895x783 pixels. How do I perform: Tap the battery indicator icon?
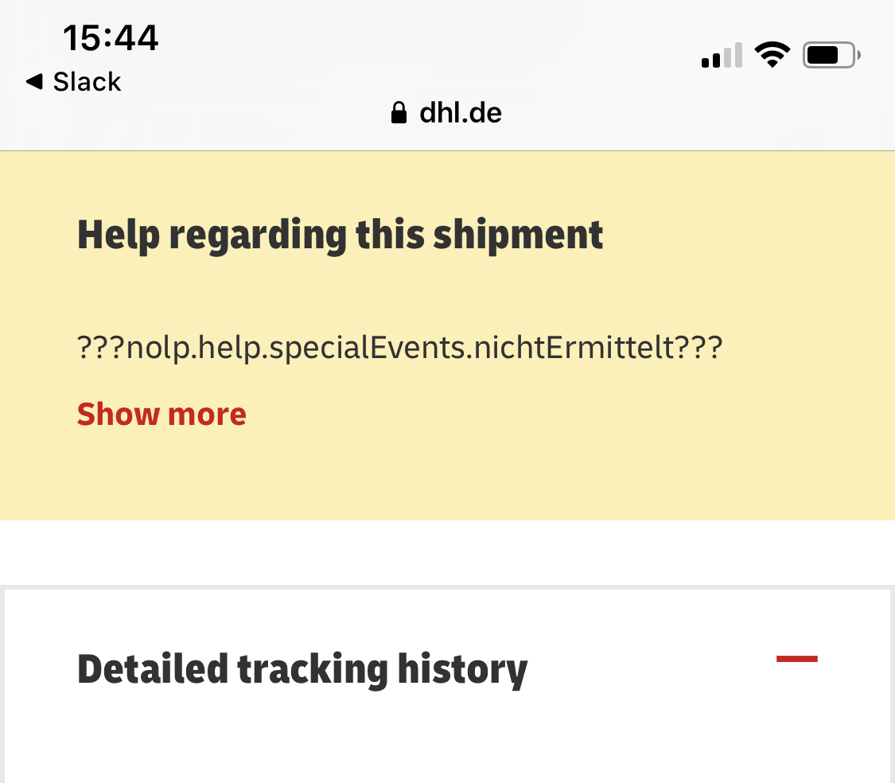(831, 55)
